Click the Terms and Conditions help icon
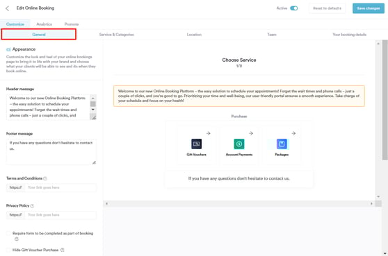Screen dimensions: 388x256 [45, 178]
